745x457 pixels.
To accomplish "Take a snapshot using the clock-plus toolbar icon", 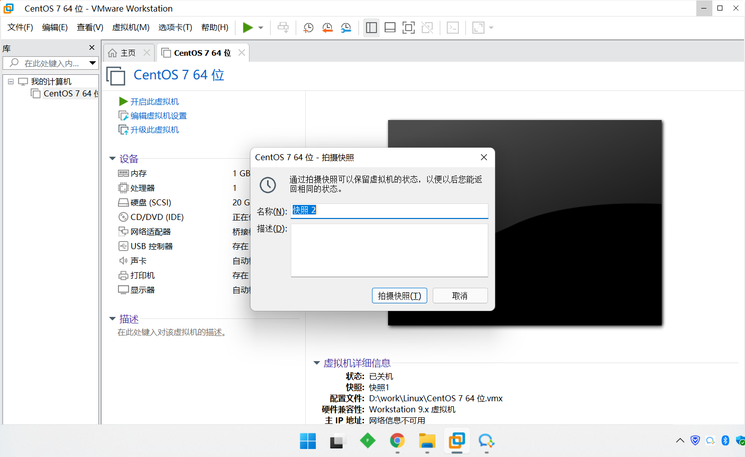I will click(x=308, y=28).
